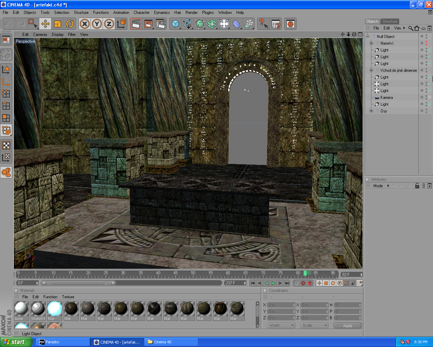
Task: Toggle the Z axis lock
Action: [109, 24]
